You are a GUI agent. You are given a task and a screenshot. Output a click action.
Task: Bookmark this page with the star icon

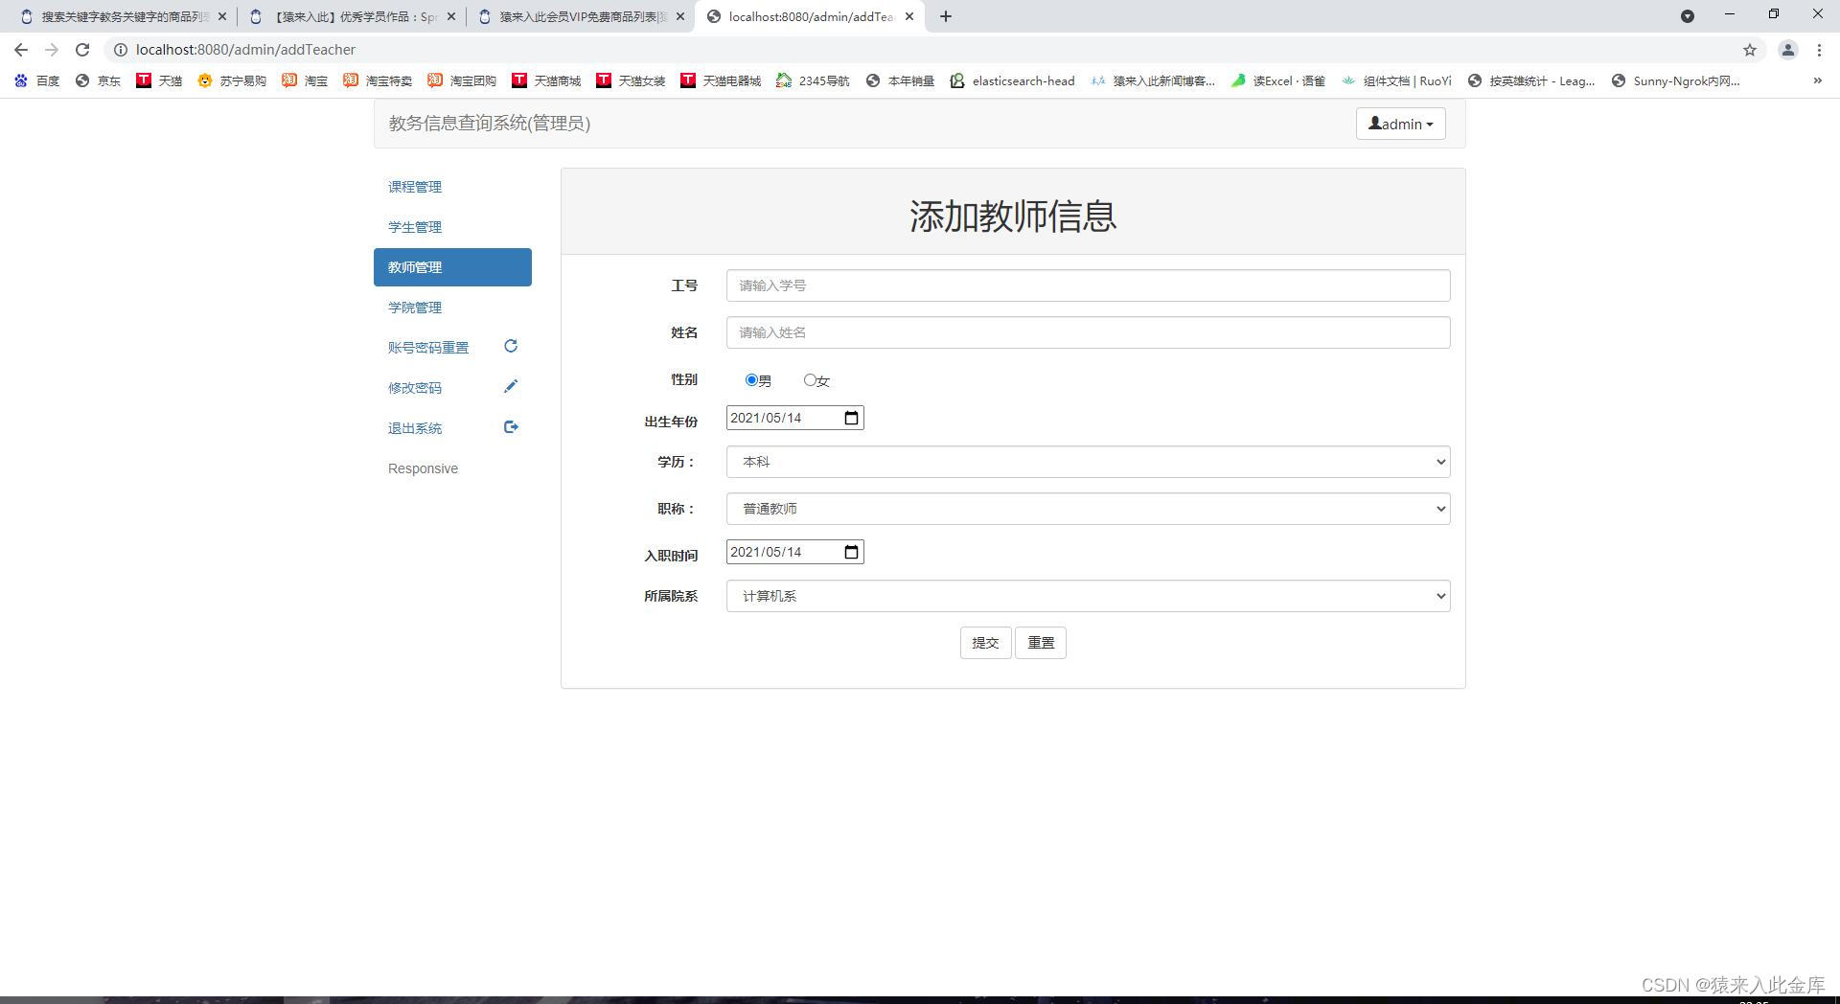click(x=1750, y=50)
